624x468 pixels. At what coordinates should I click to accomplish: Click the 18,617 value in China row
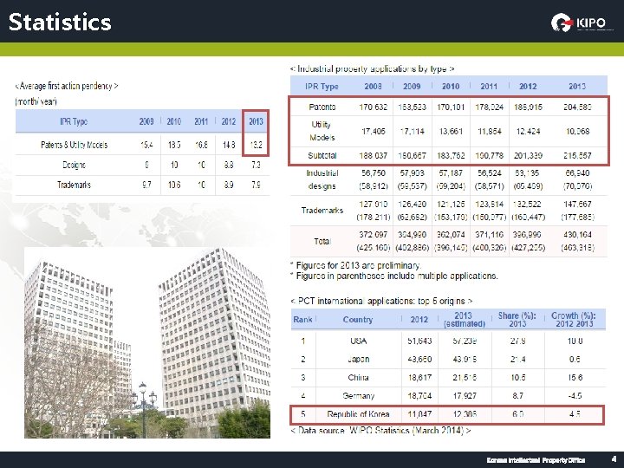pos(419,378)
